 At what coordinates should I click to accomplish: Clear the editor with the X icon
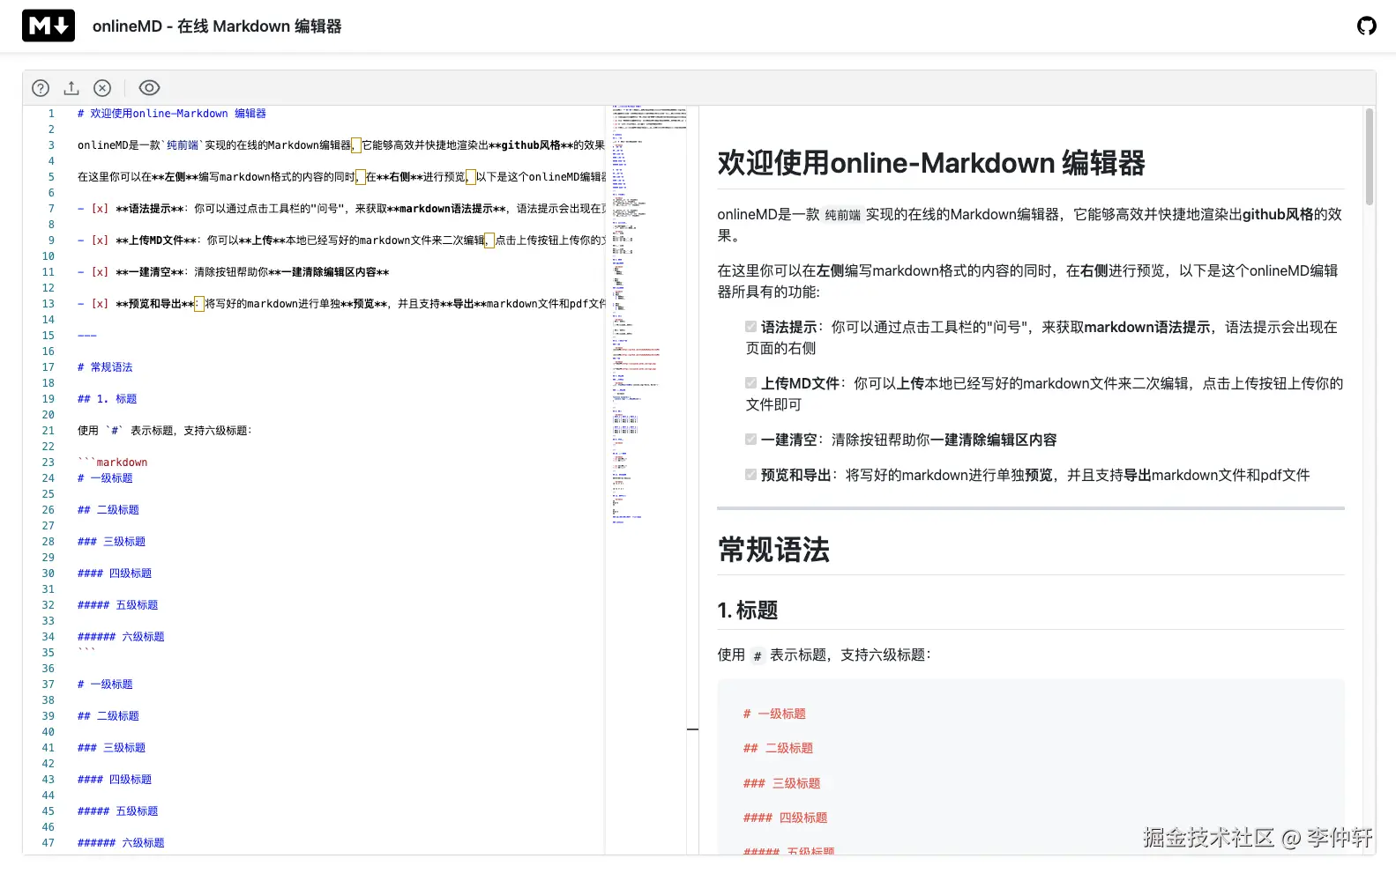click(x=102, y=88)
